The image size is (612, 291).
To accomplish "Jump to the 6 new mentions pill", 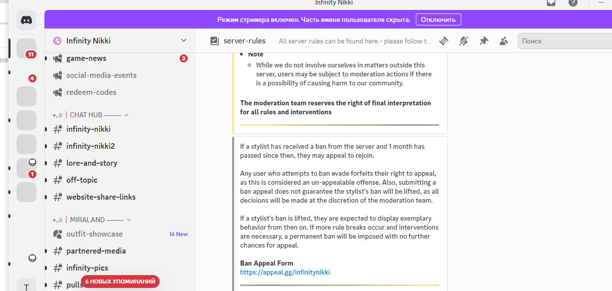I will [120, 282].
